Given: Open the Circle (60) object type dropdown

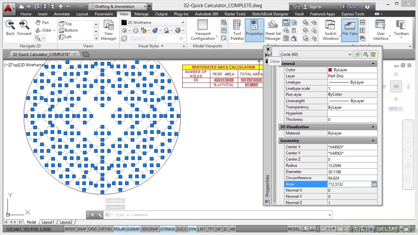Looking at the screenshot, I should (316, 55).
